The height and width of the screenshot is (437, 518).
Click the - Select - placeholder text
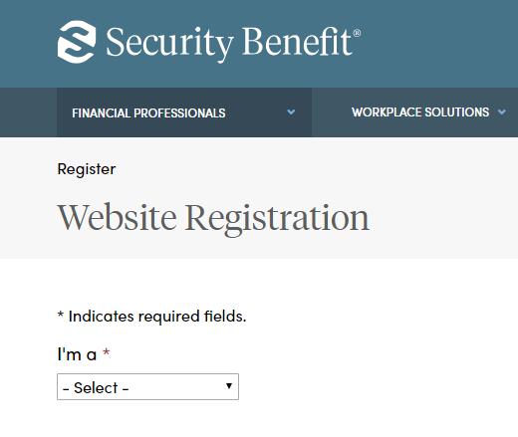pos(96,388)
